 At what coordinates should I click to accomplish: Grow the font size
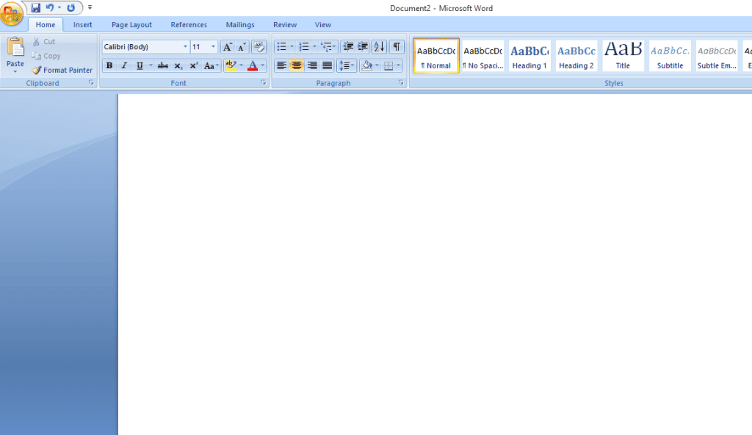click(228, 46)
